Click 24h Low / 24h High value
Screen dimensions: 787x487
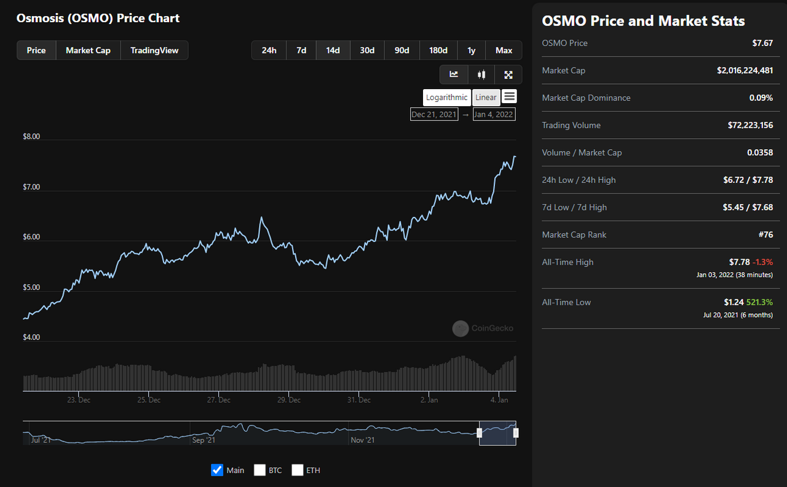pos(748,180)
